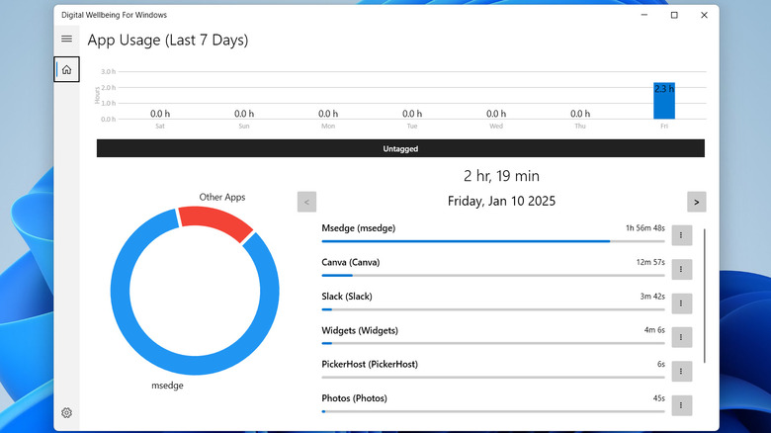
Task: Maximize the Digital Wellbeing window
Action: pos(674,15)
